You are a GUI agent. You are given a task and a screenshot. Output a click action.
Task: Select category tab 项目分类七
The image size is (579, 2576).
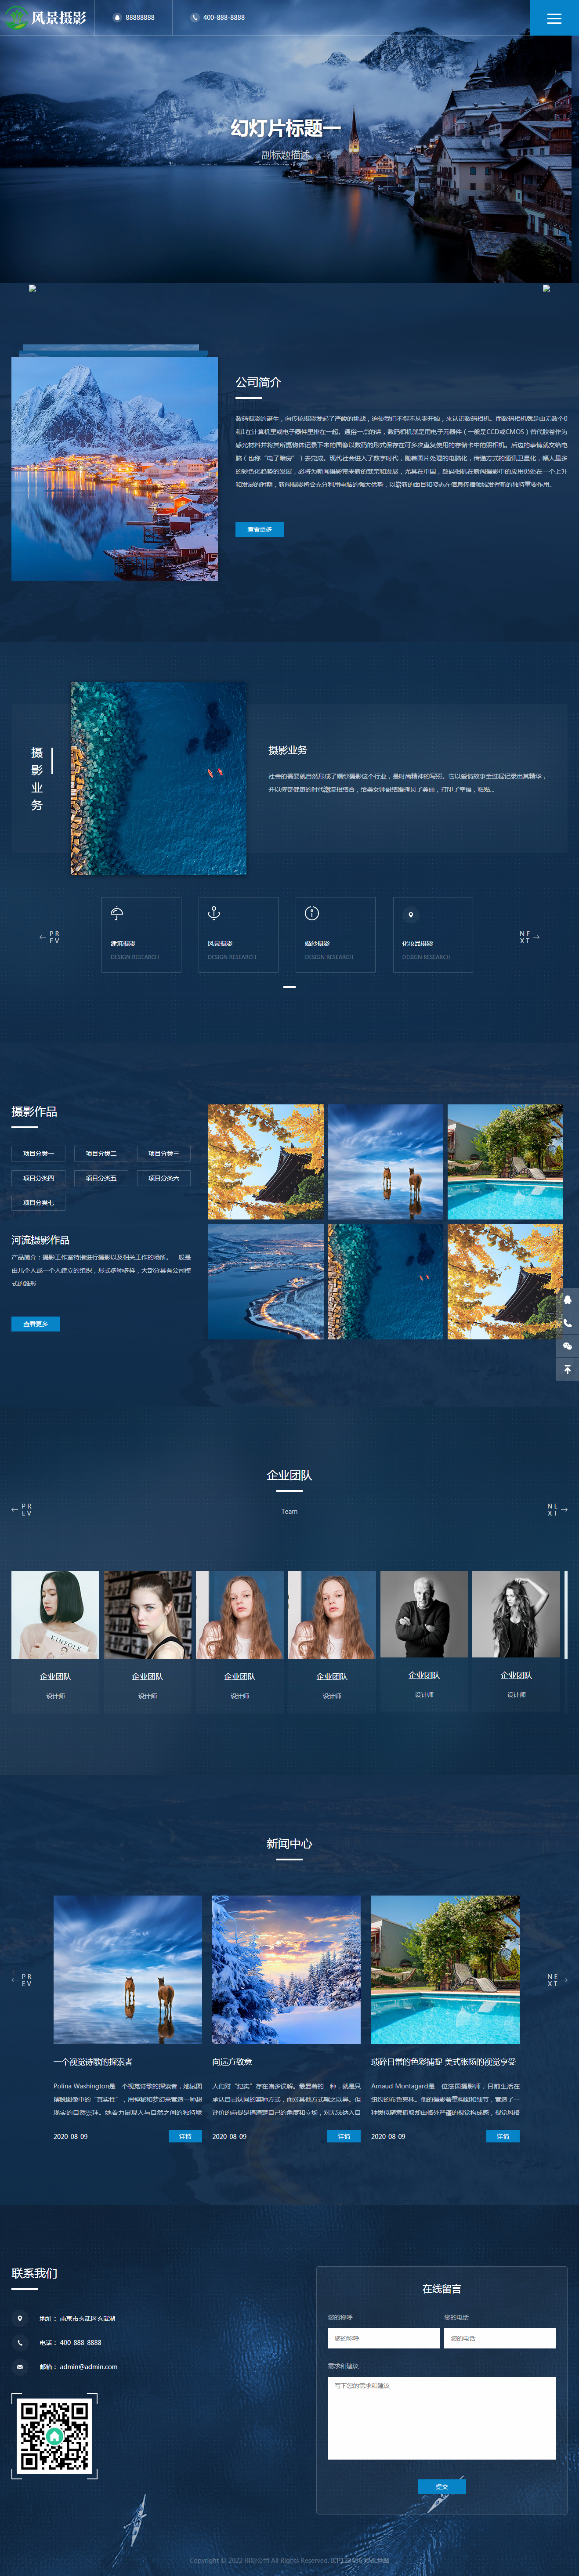tap(38, 1203)
